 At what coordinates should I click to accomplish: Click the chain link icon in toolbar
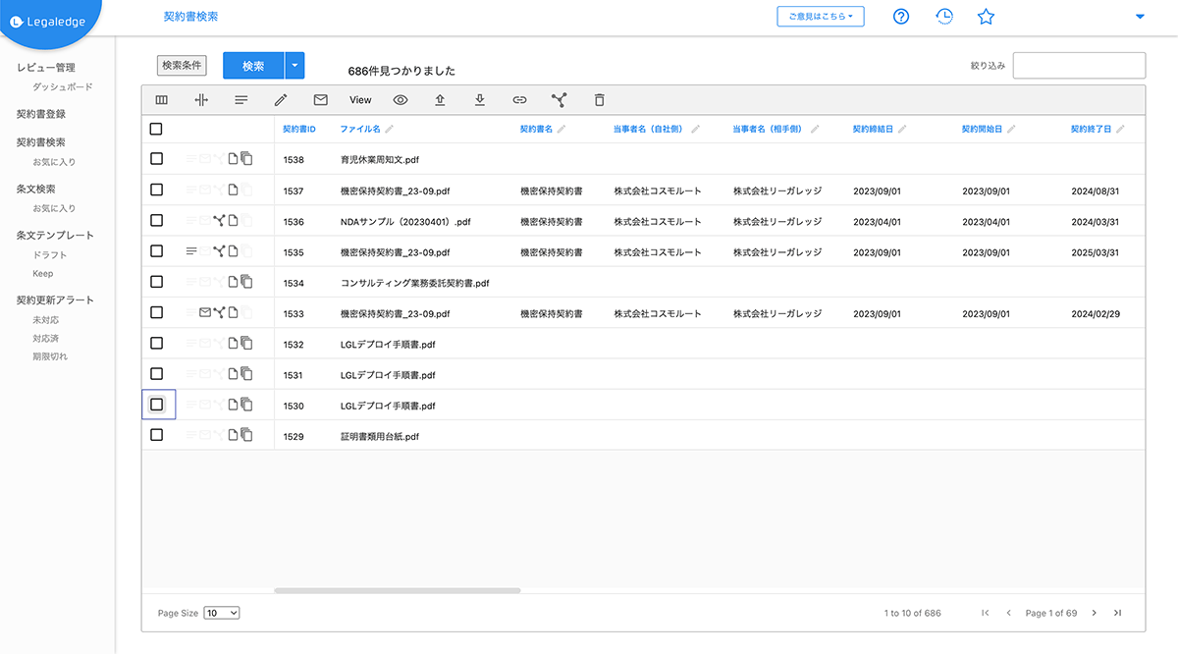[x=519, y=100]
